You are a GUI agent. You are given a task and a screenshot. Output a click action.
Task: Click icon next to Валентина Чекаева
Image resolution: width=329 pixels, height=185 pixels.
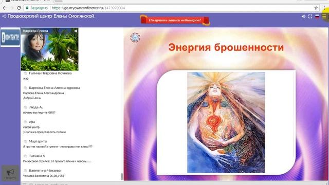tap(25, 171)
